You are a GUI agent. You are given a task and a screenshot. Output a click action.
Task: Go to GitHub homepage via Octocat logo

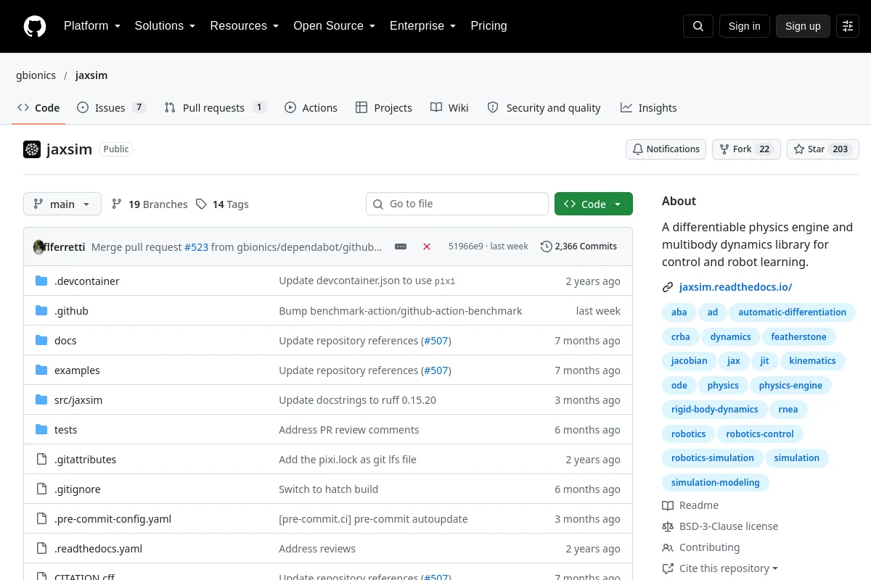tap(35, 26)
